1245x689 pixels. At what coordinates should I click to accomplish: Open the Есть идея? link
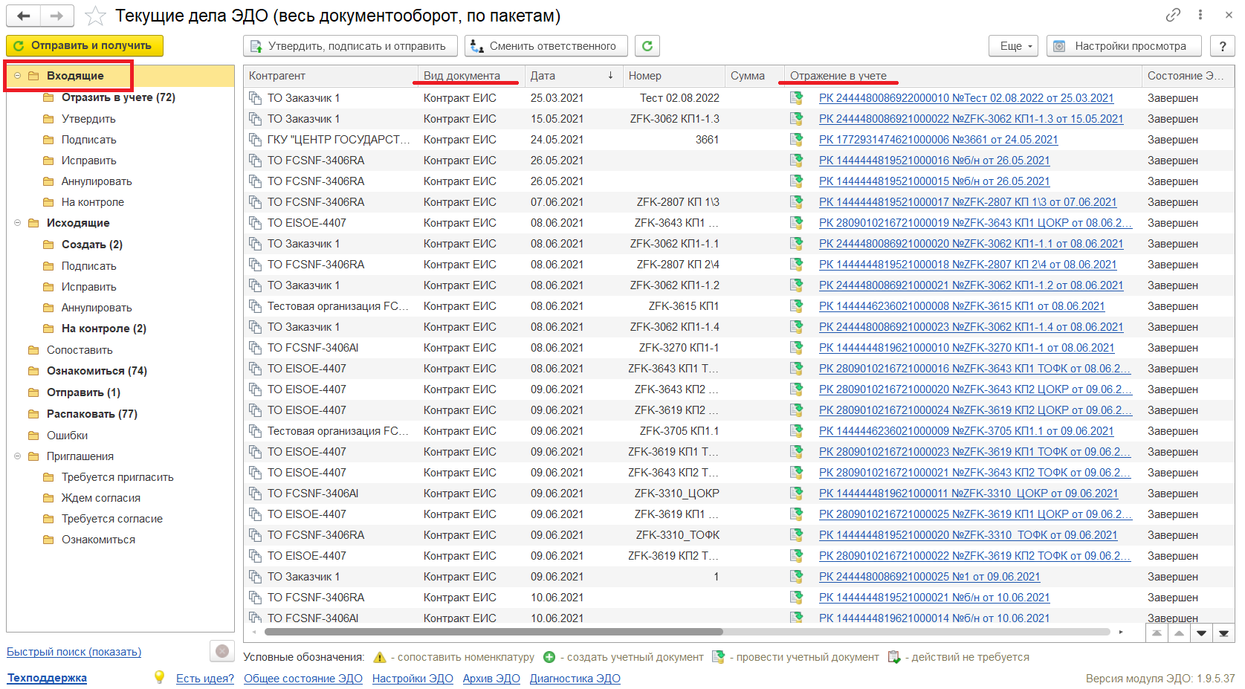[205, 679]
